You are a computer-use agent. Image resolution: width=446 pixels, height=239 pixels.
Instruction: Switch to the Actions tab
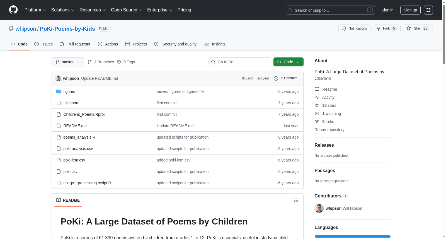click(108, 44)
